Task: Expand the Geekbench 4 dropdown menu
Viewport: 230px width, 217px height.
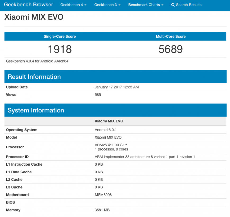Action: [73, 5]
